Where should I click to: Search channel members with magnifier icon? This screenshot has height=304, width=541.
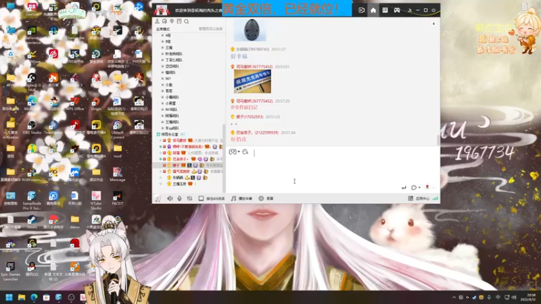tap(187, 22)
